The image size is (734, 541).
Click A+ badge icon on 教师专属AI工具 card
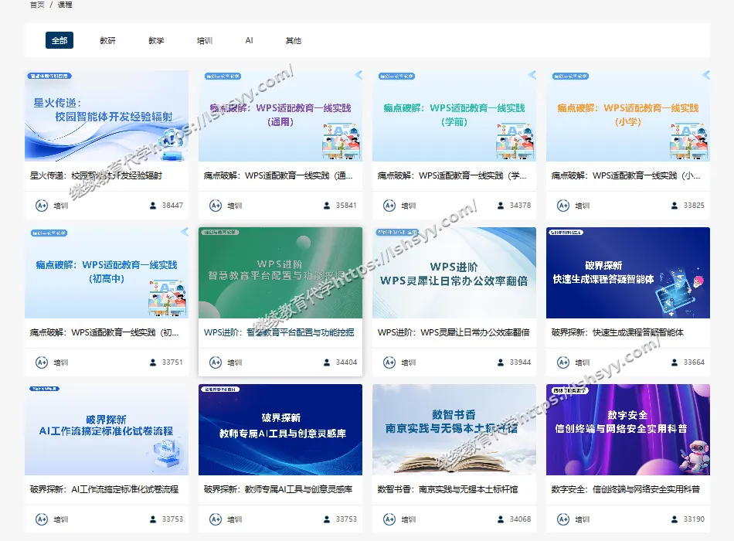click(216, 519)
